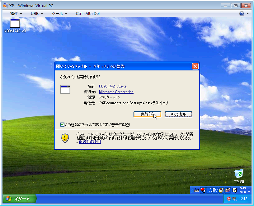Open the 危険性の説明 risk explanation link
Screen dimensions: 254x206
pos(90,142)
